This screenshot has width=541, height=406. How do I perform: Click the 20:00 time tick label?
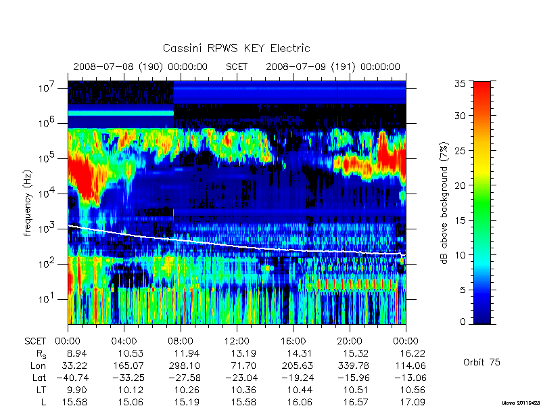[350, 342]
